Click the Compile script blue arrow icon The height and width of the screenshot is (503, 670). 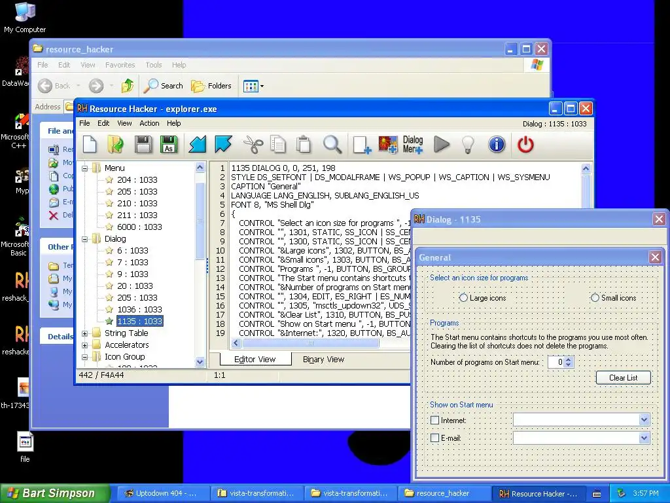point(198,144)
